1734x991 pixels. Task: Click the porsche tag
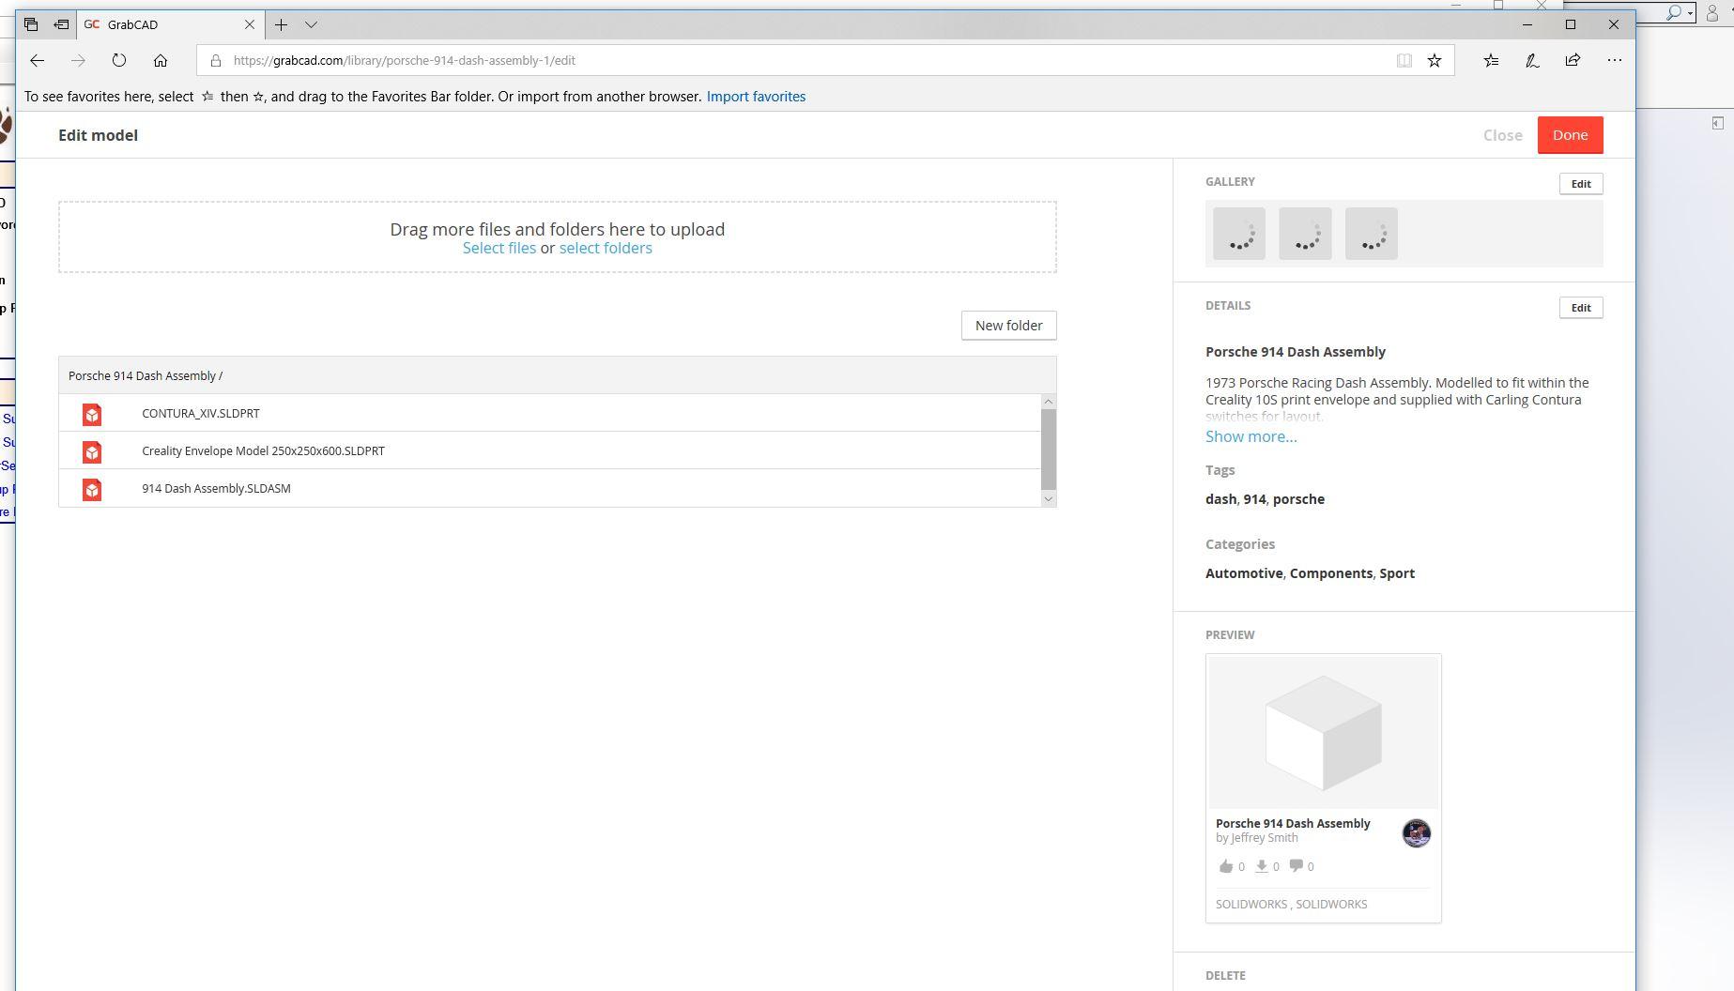[x=1298, y=499]
